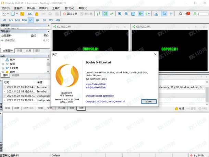Open dropdown arrow beside new chart icon
This screenshot has height=157, width=209.
8,14
